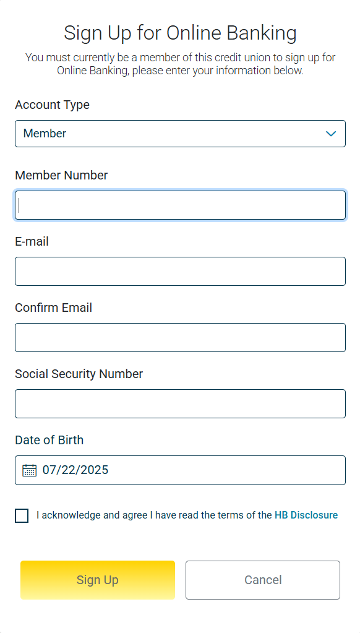Select the Confirm Email input box
The image size is (360, 633).
click(180, 337)
